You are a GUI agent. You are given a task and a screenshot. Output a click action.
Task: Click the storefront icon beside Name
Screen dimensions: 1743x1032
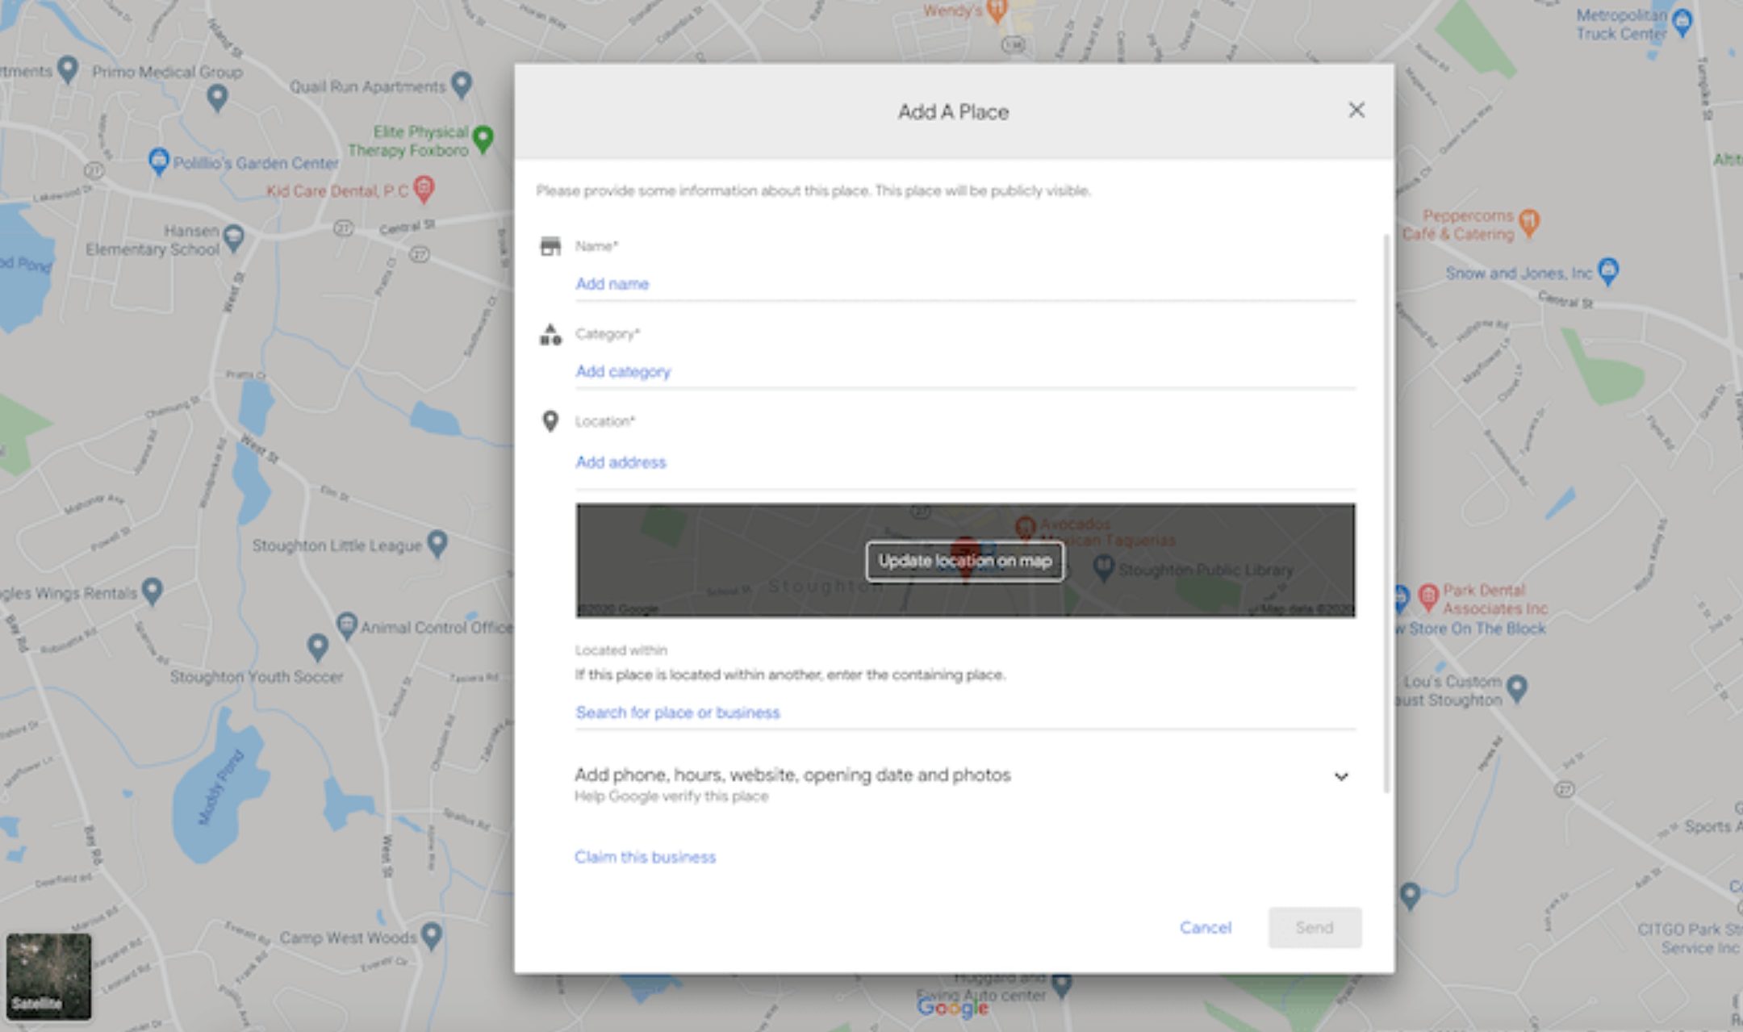point(550,246)
